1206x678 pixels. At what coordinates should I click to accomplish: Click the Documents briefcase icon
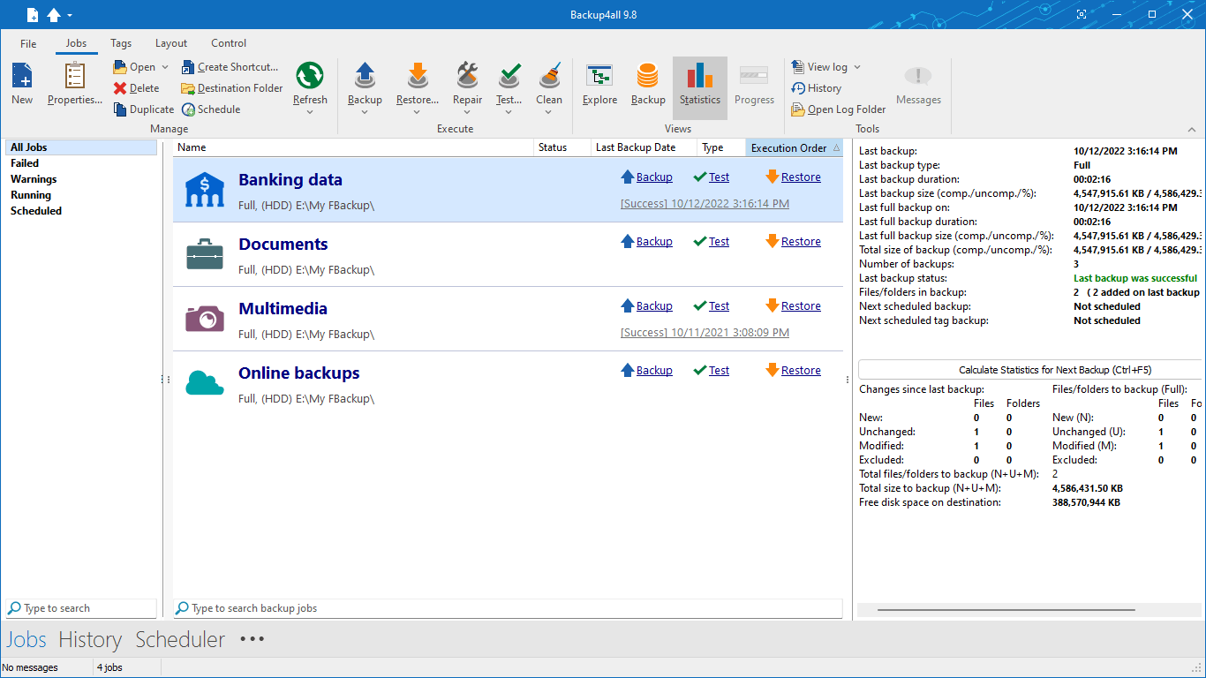pyautogui.click(x=205, y=254)
